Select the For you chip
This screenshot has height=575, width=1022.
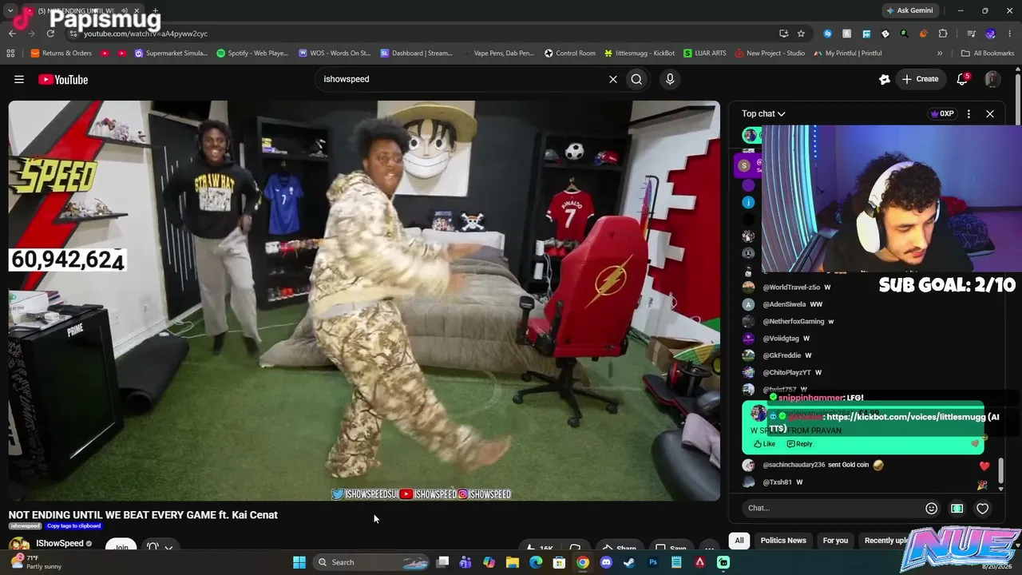coord(835,541)
